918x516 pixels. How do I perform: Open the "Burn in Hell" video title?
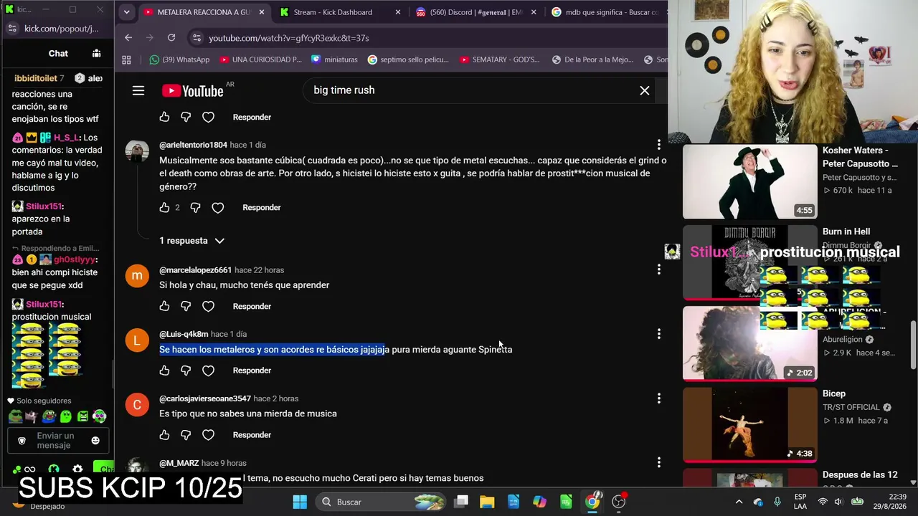coord(846,231)
